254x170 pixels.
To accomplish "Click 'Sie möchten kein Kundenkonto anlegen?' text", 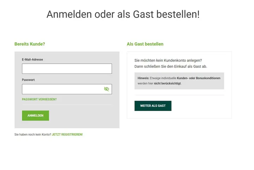I will point(168,60).
